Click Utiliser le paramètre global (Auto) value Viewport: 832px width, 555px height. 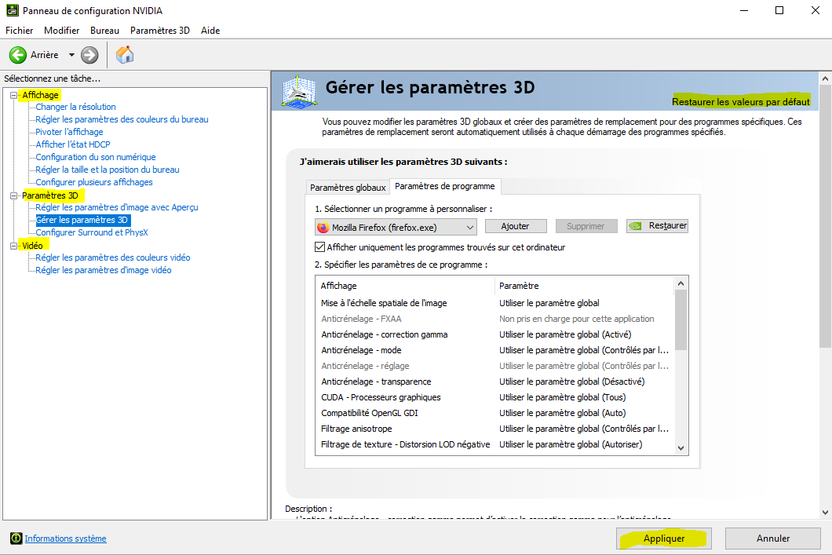[x=563, y=413]
